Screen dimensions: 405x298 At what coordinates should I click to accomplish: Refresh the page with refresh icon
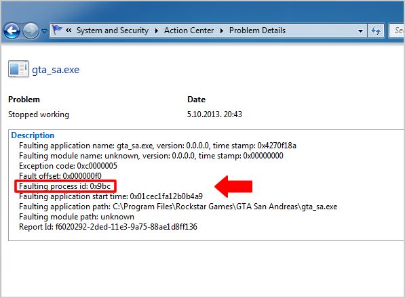(376, 30)
